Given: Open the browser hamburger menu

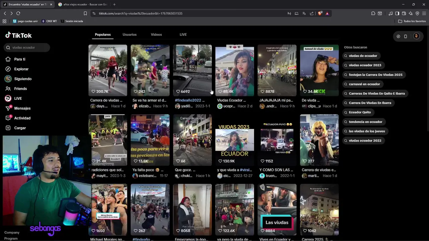Looking at the screenshot, I should point(424,13).
